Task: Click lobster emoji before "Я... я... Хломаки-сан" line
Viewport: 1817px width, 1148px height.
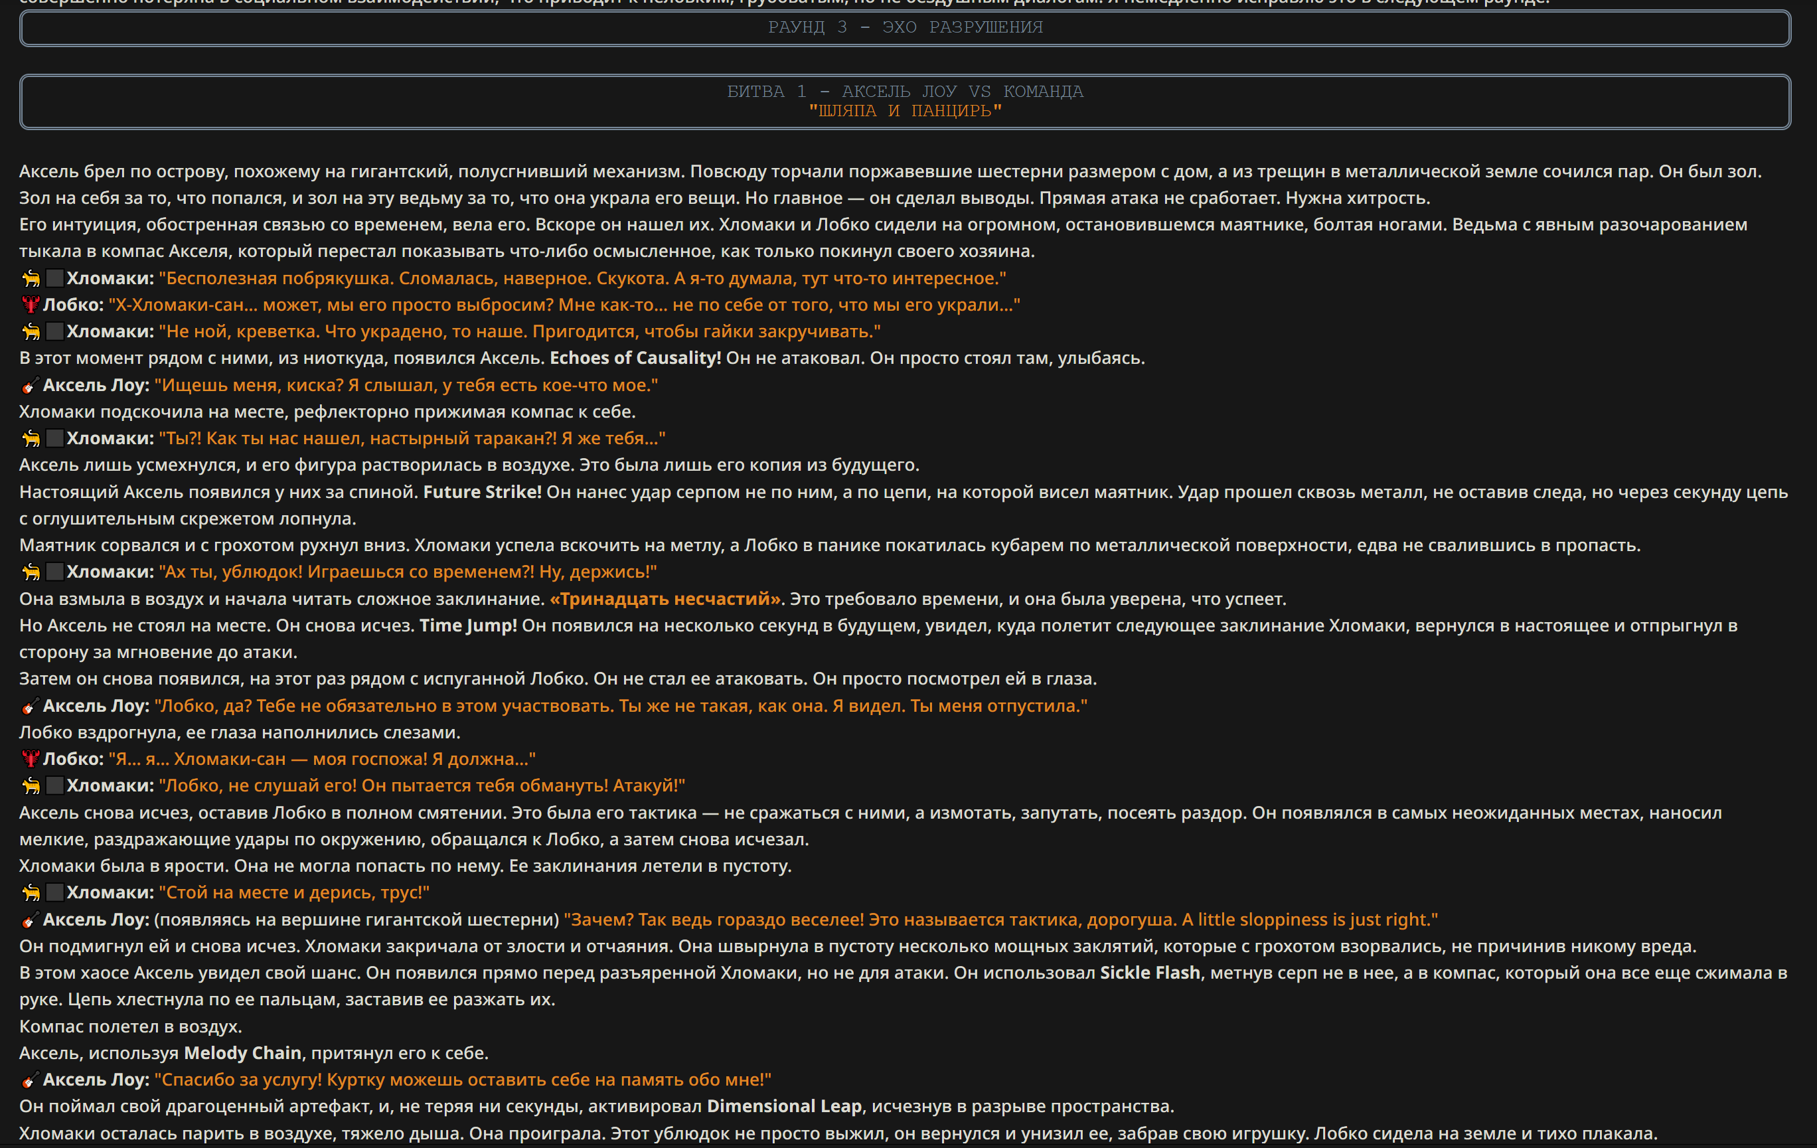Action: point(30,760)
